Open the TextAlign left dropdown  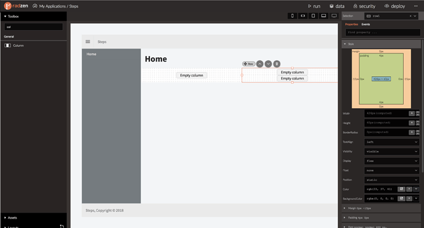[391, 142]
